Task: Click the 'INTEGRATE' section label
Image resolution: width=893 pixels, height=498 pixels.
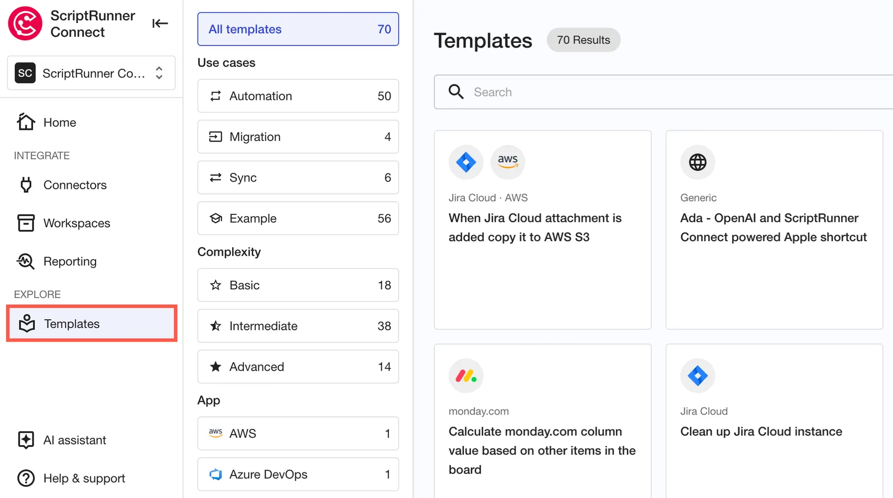Action: point(42,155)
